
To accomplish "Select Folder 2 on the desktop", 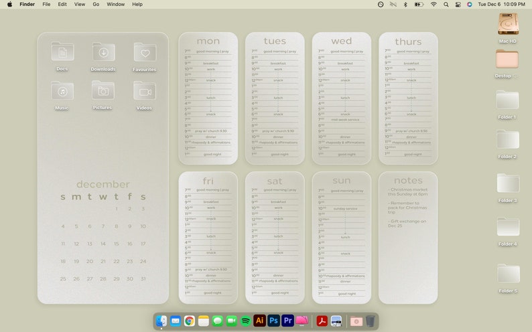I will pos(508,139).
